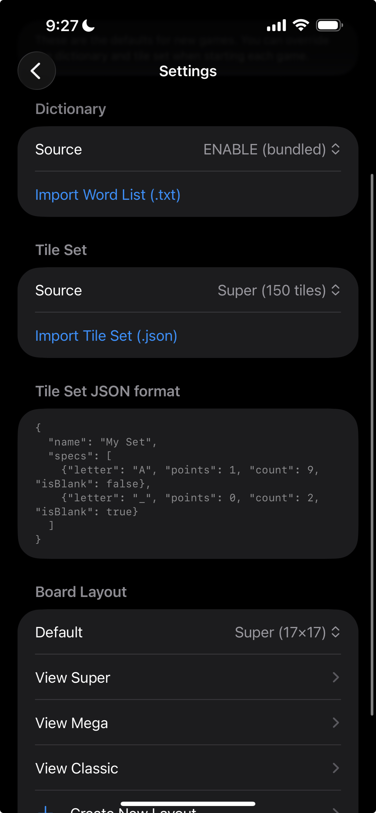Tap the View Classic row label
The image size is (376, 813).
pos(76,768)
